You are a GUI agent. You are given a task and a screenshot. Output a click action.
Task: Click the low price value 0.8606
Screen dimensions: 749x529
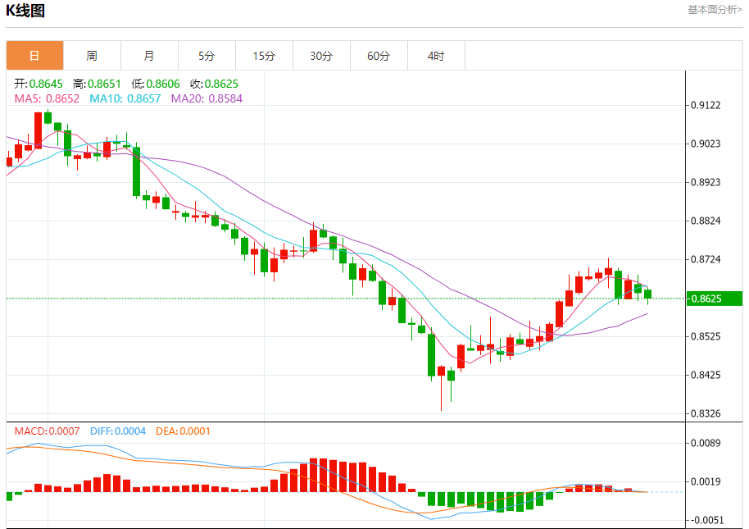[163, 84]
